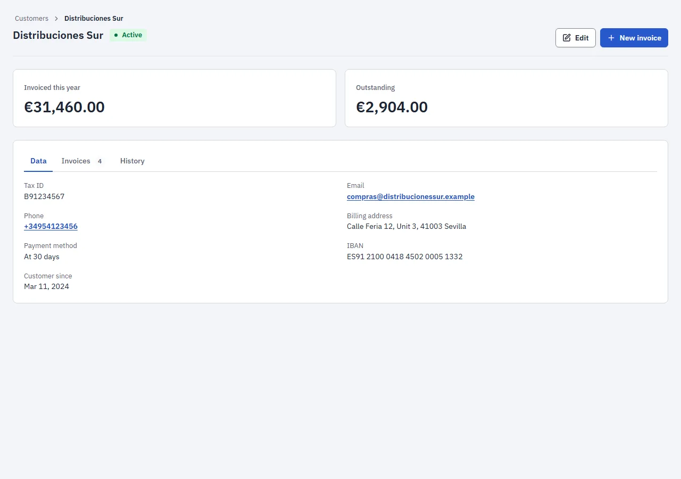The height and width of the screenshot is (479, 681).
Task: Click the Active status badge
Action: pyautogui.click(x=128, y=35)
